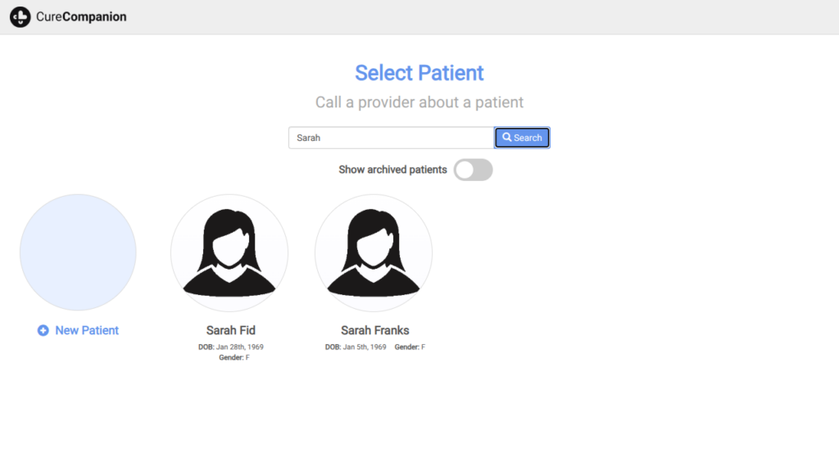Click the Select Patient heading

point(419,73)
